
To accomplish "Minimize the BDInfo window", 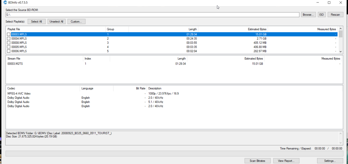I will click(x=318, y=3).
